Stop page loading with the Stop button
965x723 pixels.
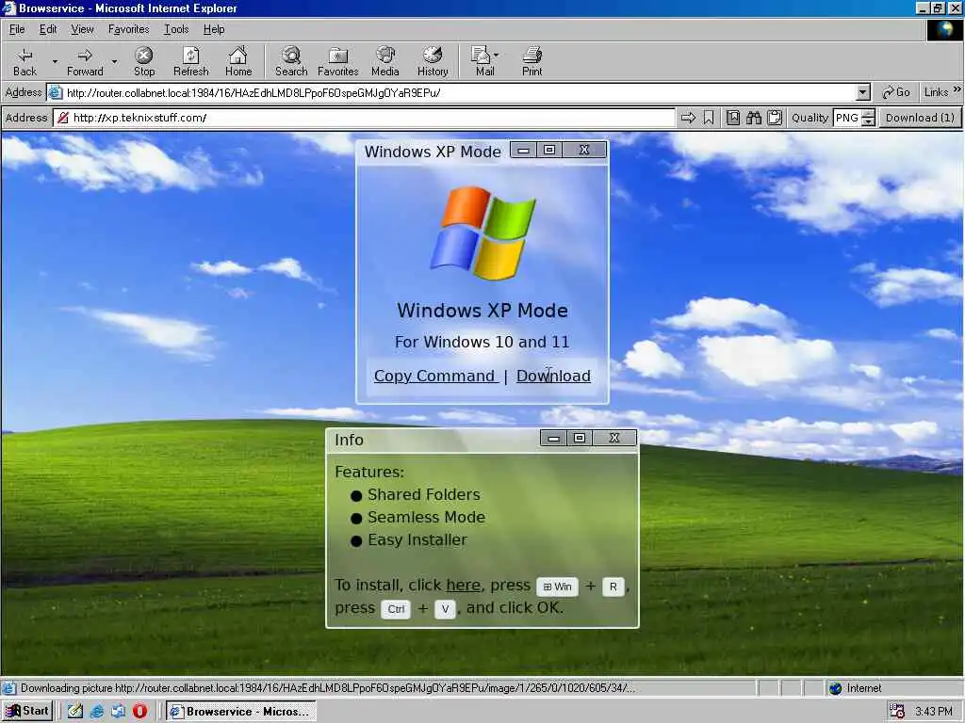click(x=144, y=61)
